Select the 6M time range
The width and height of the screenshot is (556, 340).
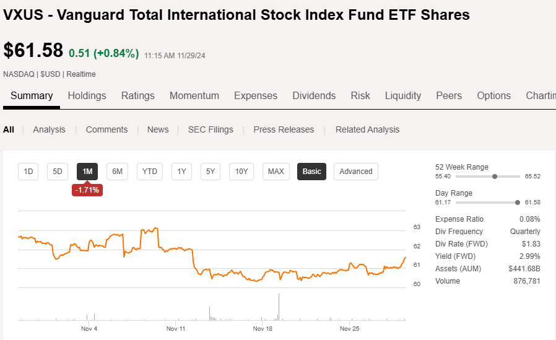[x=117, y=172]
